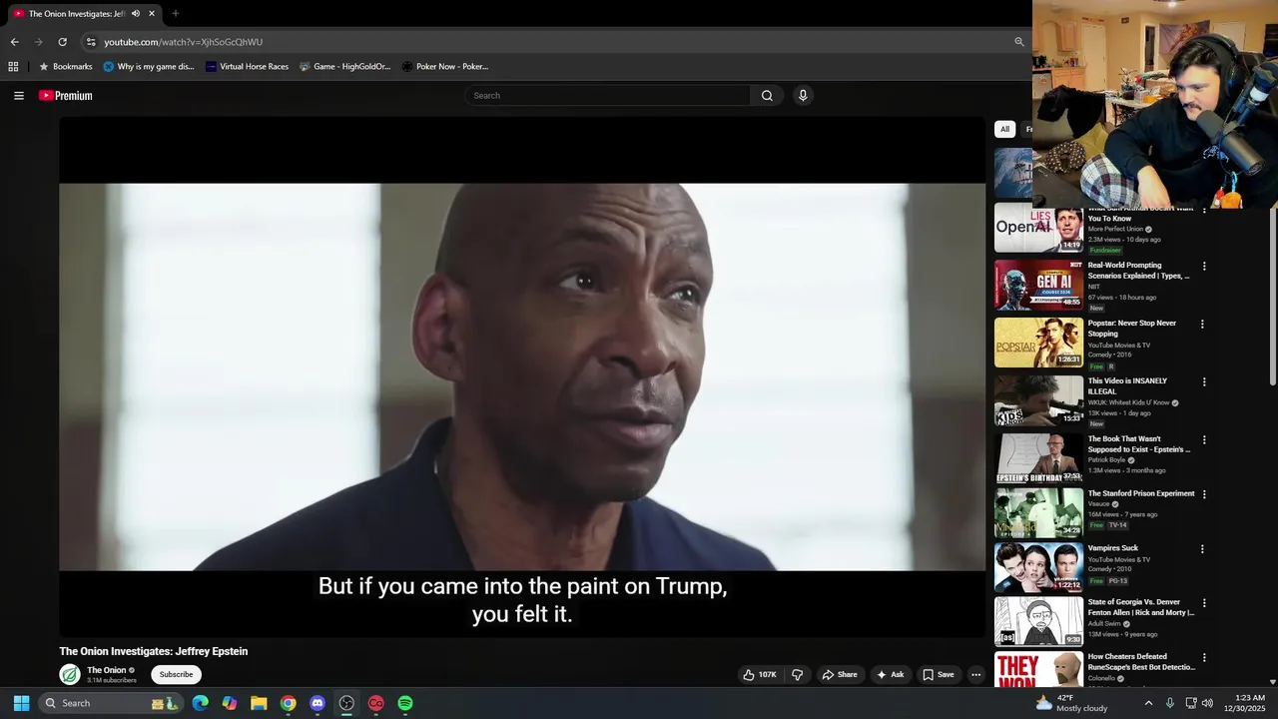Go to the YouTube Premium home logo
1278x719 pixels.
[66, 96]
